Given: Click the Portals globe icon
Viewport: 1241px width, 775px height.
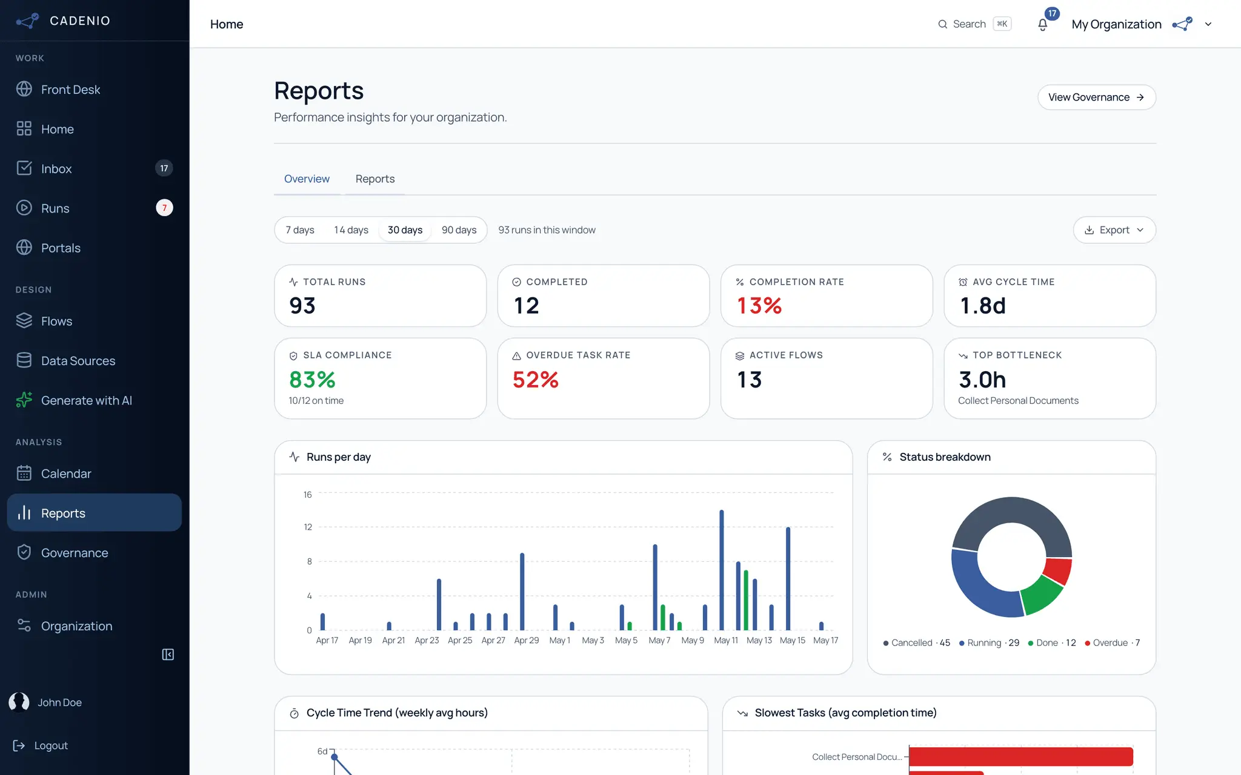Looking at the screenshot, I should (x=24, y=248).
